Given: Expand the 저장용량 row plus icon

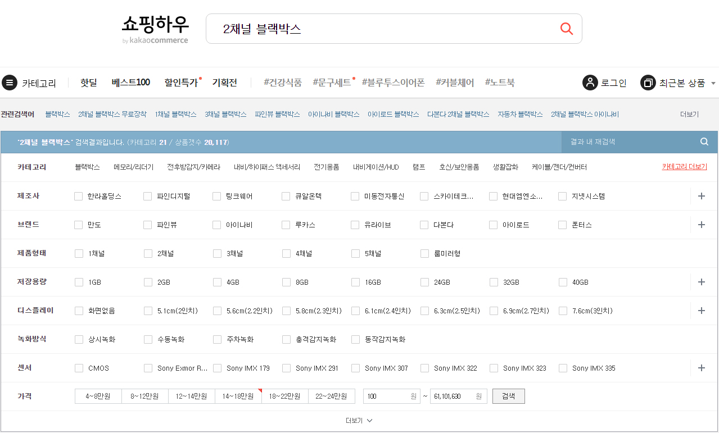Looking at the screenshot, I should 701,282.
